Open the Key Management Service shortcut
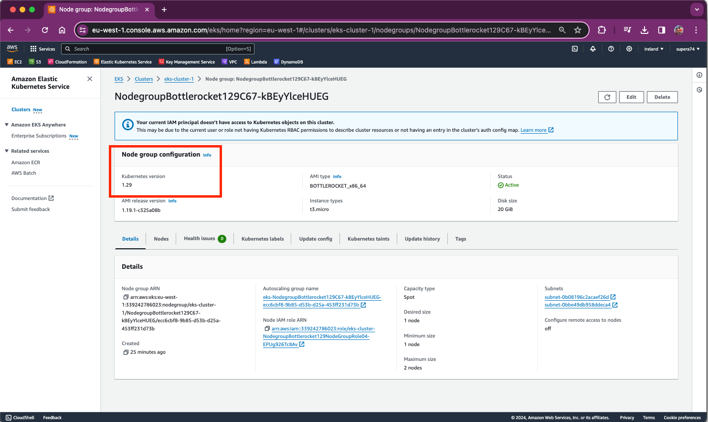Screen dimensions: 708x422 187,62
